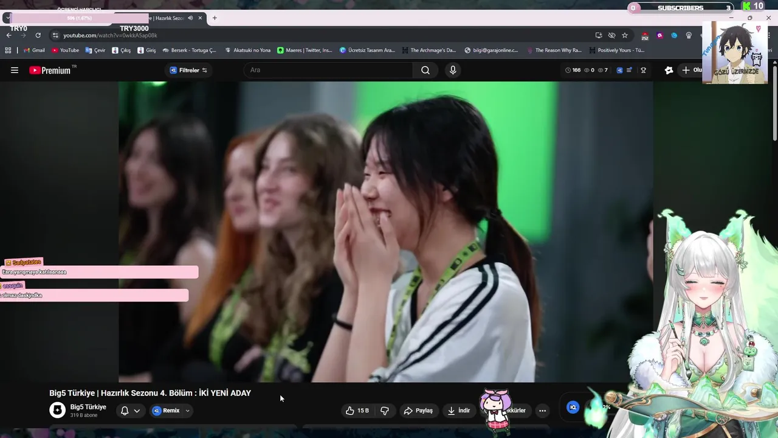Open the YouTube hamburger guide menu
Viewport: 778px width, 438px height.
[x=15, y=70]
